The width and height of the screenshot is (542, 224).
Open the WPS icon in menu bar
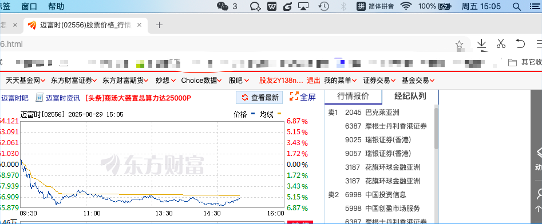pos(272,6)
